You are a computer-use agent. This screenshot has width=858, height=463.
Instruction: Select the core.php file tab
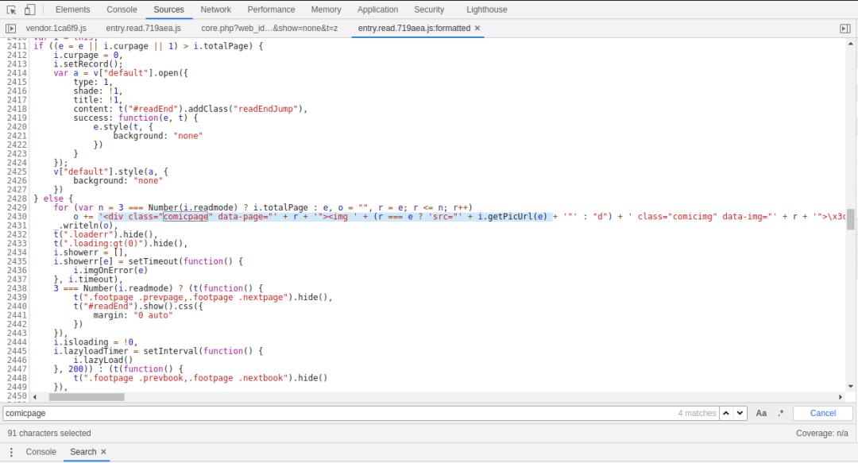click(x=269, y=28)
